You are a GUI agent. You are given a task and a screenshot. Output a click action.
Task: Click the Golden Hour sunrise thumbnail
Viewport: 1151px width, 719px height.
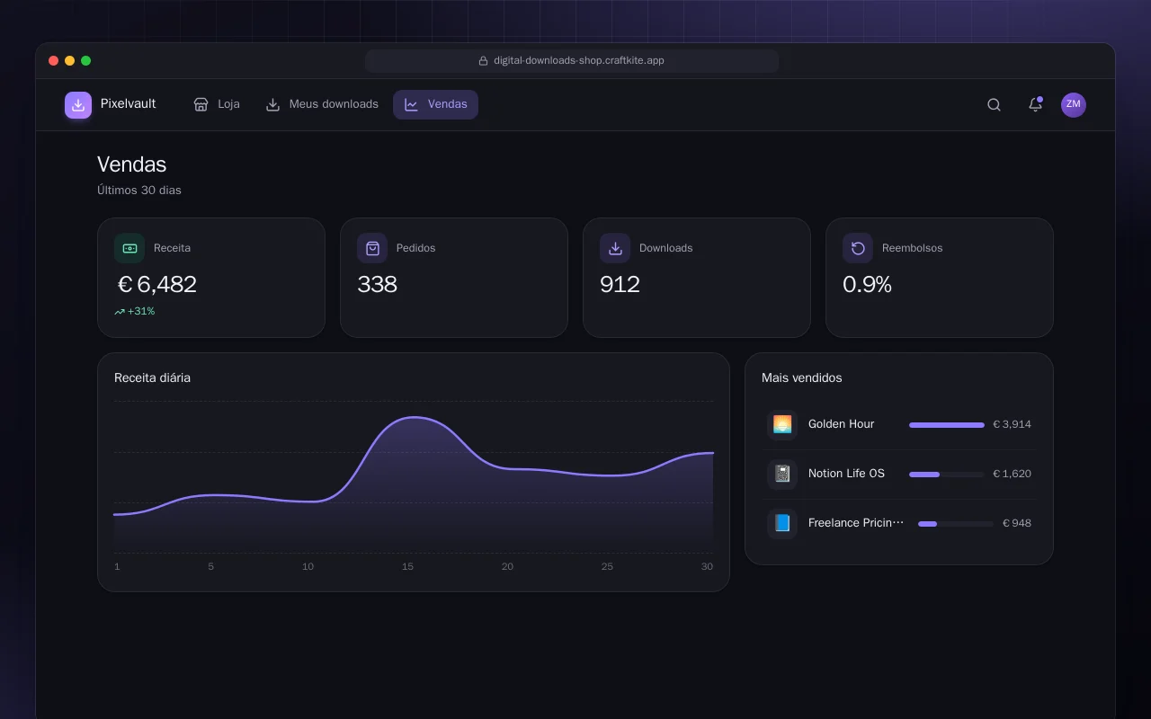pyautogui.click(x=782, y=425)
